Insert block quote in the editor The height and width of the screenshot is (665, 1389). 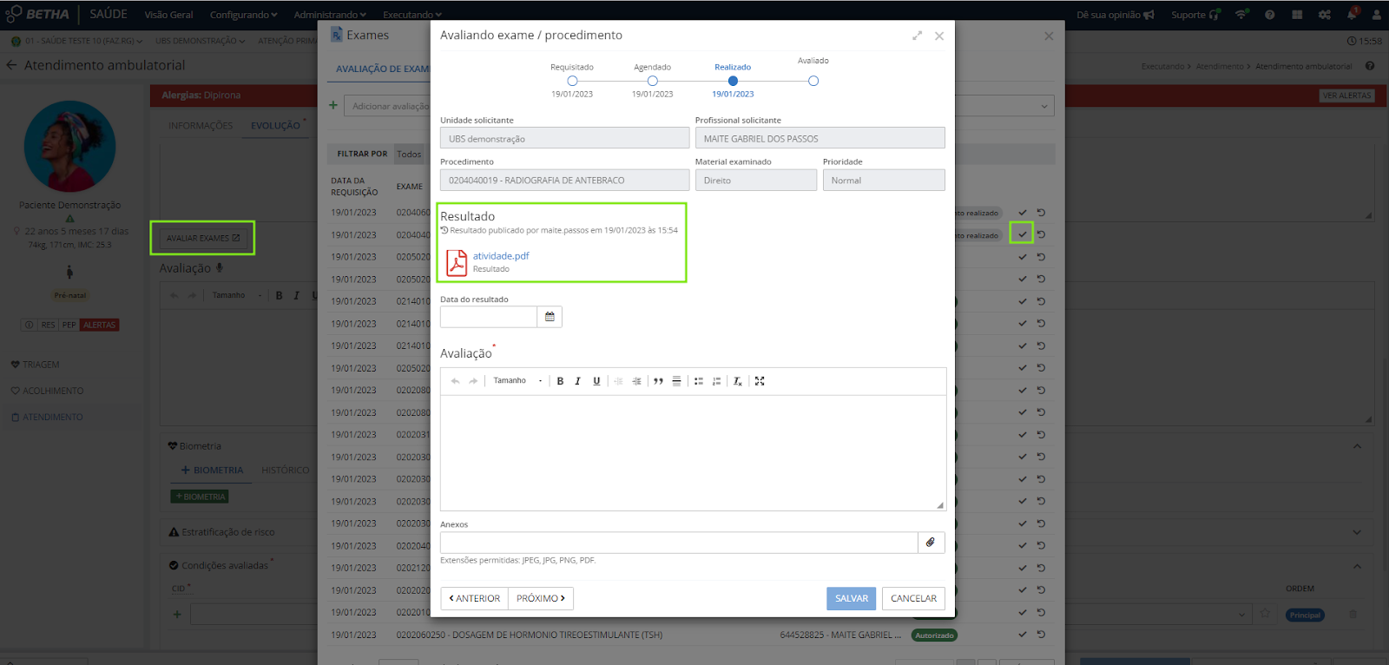tap(658, 381)
